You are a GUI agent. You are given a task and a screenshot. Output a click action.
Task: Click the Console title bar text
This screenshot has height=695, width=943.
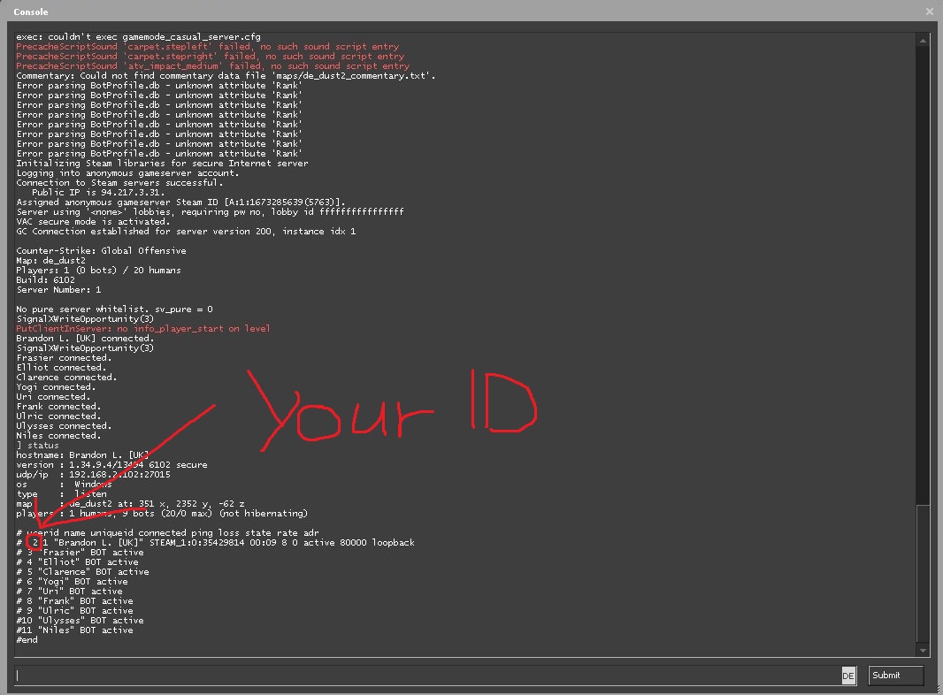(31, 11)
